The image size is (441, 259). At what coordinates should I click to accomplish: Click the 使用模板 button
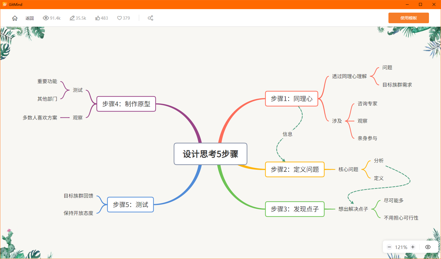pyautogui.click(x=408, y=18)
